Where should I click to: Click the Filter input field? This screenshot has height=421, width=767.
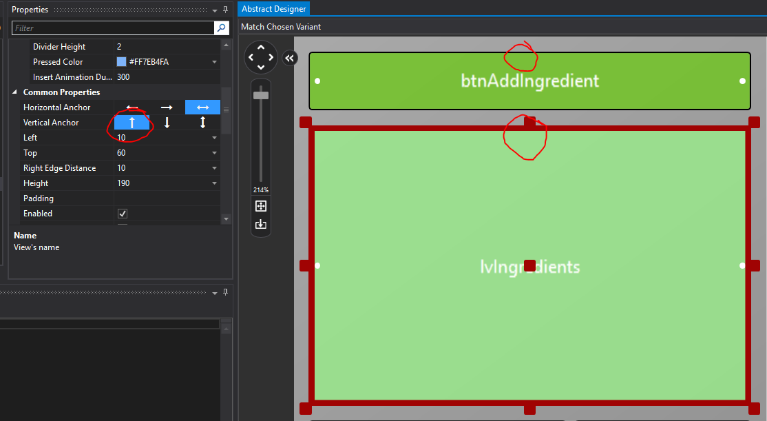[x=113, y=28]
